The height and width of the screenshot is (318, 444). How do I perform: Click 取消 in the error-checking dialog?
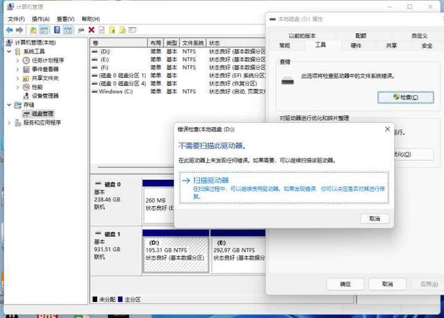374,218
